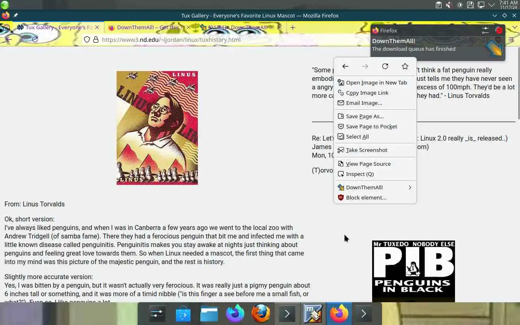
Task: Open the Firefox hamburger menu
Action: pos(511,39)
